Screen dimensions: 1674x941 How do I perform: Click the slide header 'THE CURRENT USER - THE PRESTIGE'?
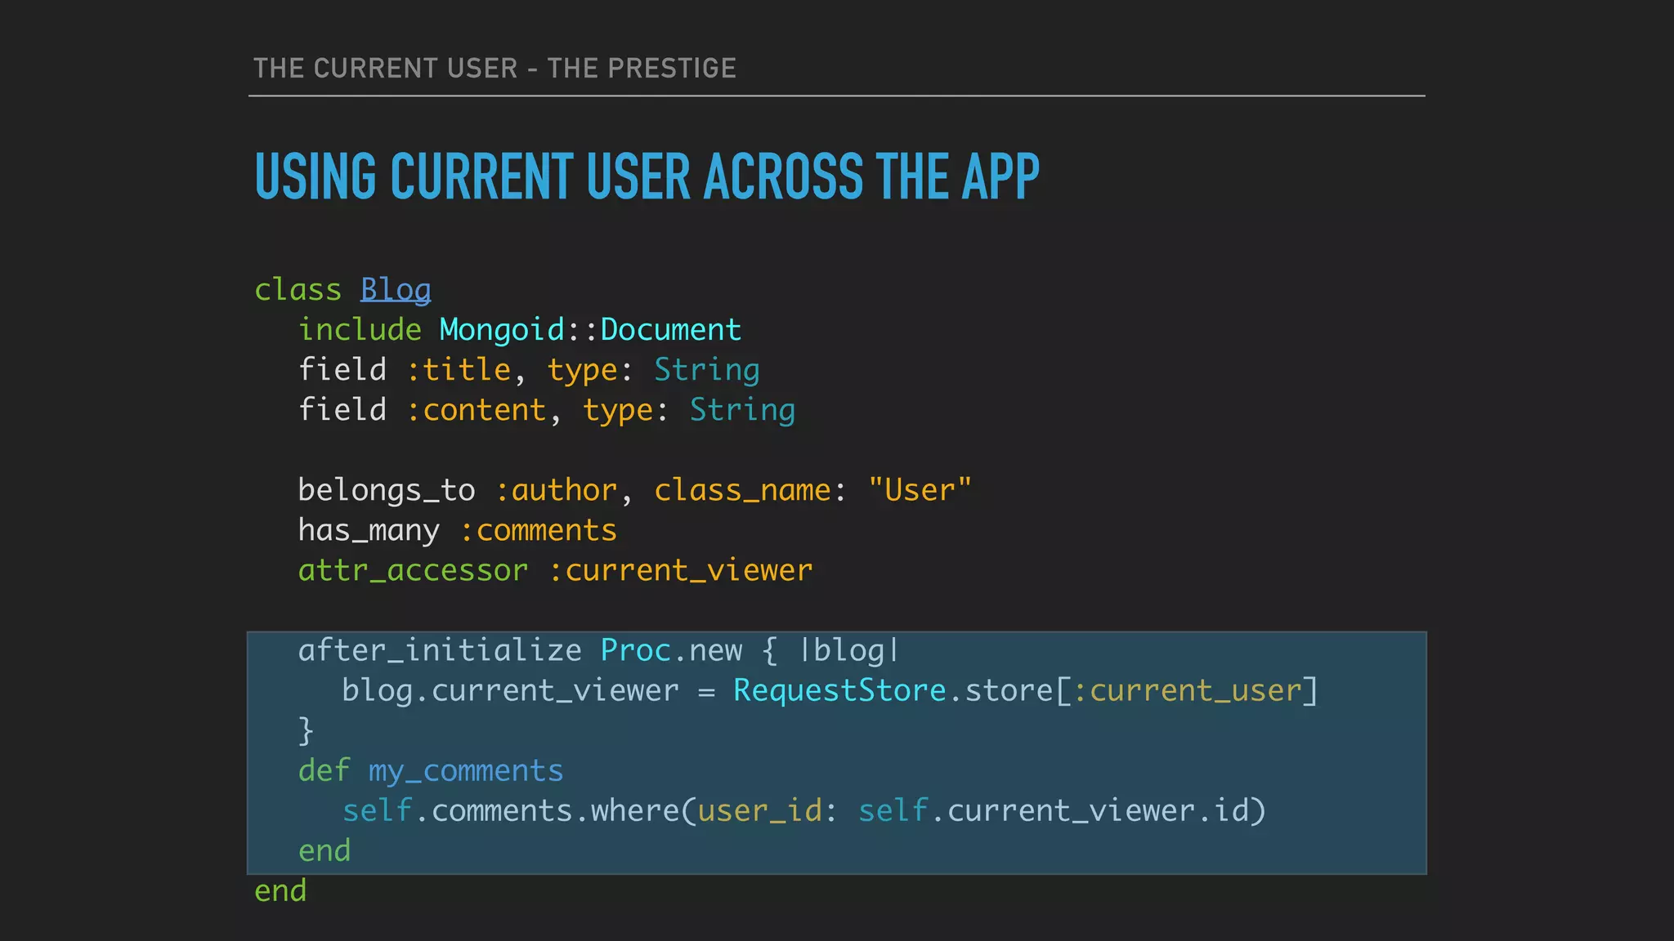[x=495, y=68]
